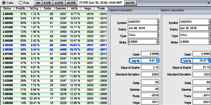
Task: Select the 2.90000 strike row
Action: tap(54, 23)
